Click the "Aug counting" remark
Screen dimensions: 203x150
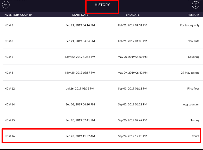coord(191,104)
